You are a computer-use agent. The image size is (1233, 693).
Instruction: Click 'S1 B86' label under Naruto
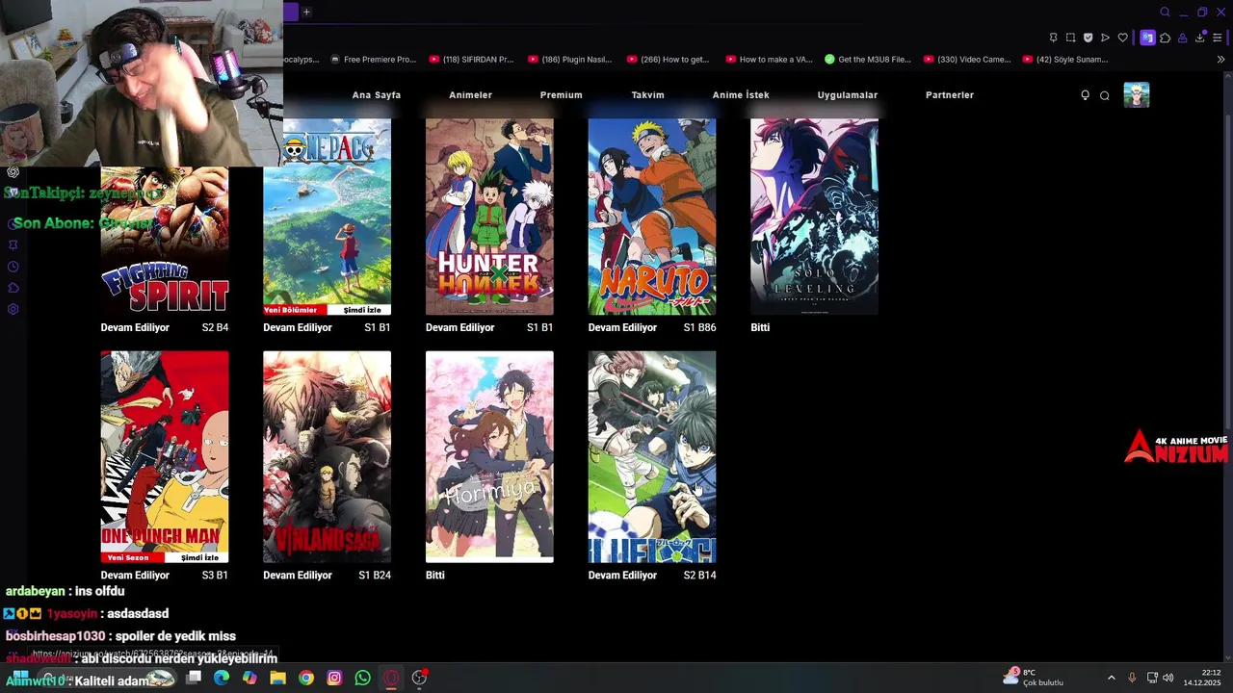click(699, 327)
